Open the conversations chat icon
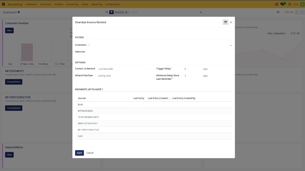The image size is (305, 171). 283,4
